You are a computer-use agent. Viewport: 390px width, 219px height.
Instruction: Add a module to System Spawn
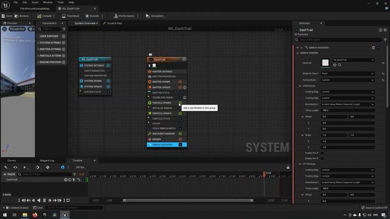click(108, 81)
